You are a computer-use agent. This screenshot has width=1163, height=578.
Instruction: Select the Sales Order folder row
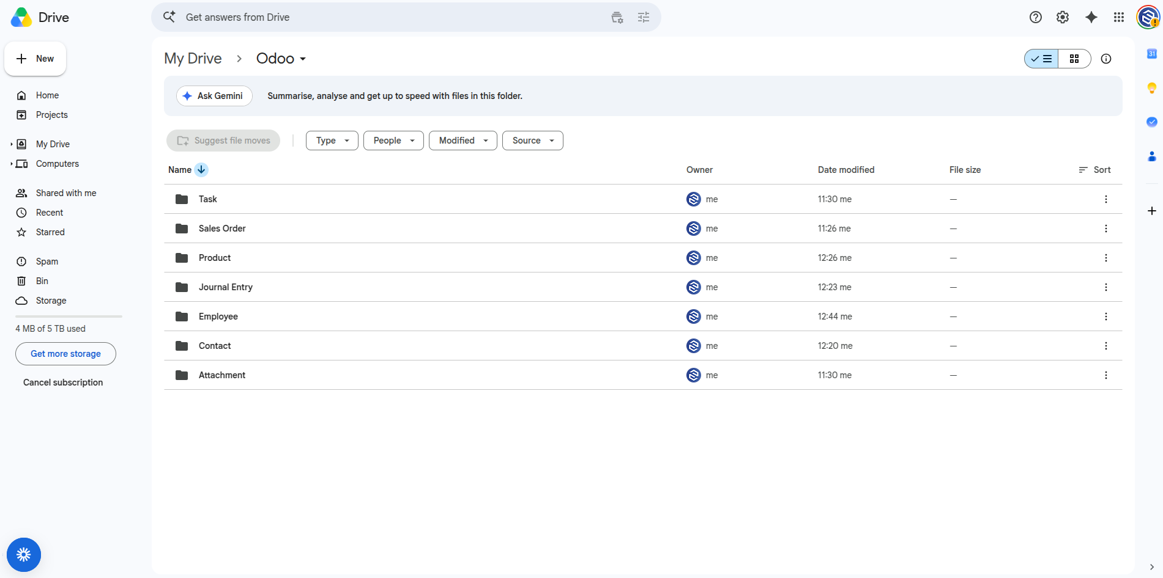click(643, 229)
